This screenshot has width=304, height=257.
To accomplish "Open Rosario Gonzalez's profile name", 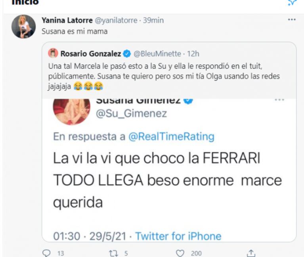I will pos(91,53).
